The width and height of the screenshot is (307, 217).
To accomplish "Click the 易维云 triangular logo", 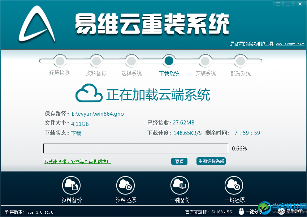I will [37, 24].
